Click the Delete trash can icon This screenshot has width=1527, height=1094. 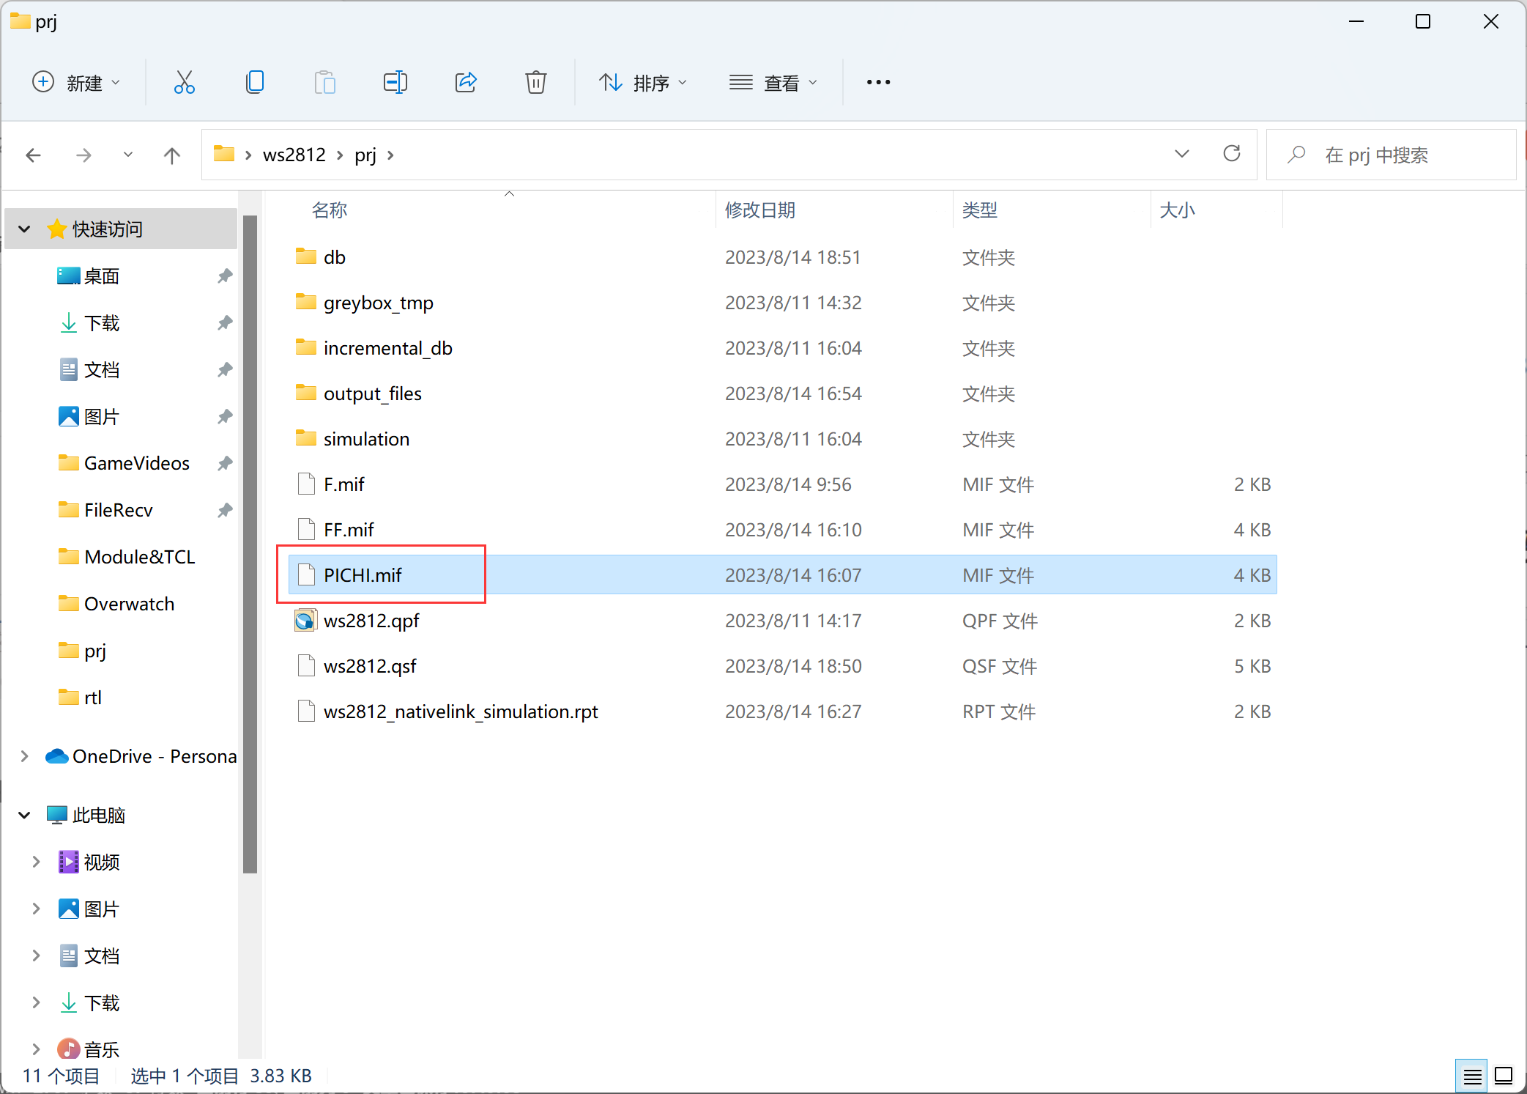click(x=536, y=82)
